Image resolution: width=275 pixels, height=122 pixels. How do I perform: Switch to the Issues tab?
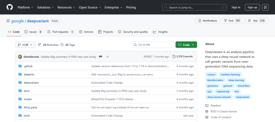tap(33, 32)
